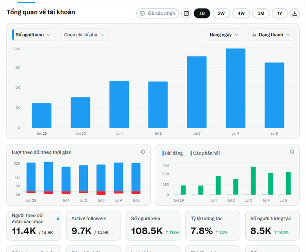This screenshot has width=306, height=252.
Task: Click the Jul 5 bar in main chart
Action: tap(274, 95)
